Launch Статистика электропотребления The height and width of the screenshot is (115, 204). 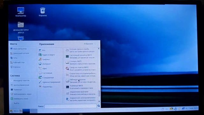tap(81, 75)
